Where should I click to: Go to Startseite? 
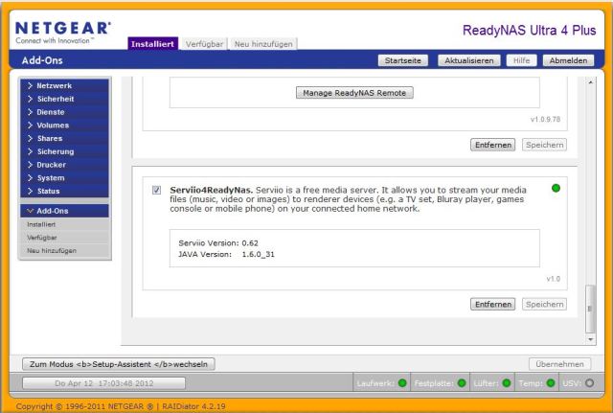(x=402, y=60)
